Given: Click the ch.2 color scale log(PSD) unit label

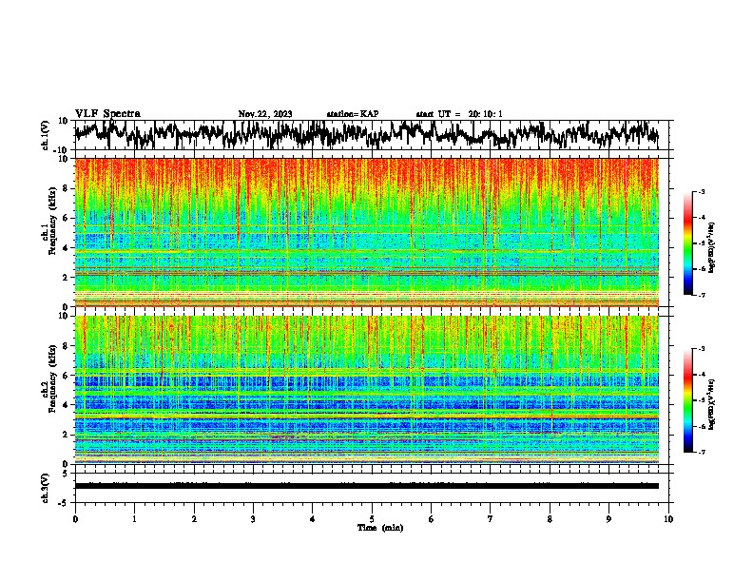Looking at the screenshot, I should (x=711, y=404).
